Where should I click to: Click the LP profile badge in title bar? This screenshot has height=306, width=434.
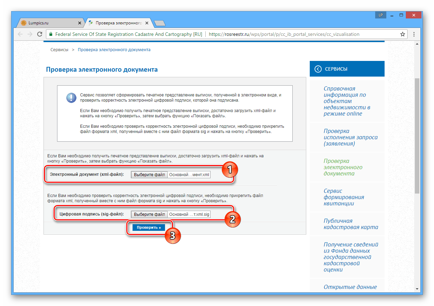(381, 15)
